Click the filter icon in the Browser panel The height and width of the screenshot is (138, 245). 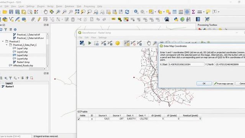pyautogui.click(x=6, y=30)
